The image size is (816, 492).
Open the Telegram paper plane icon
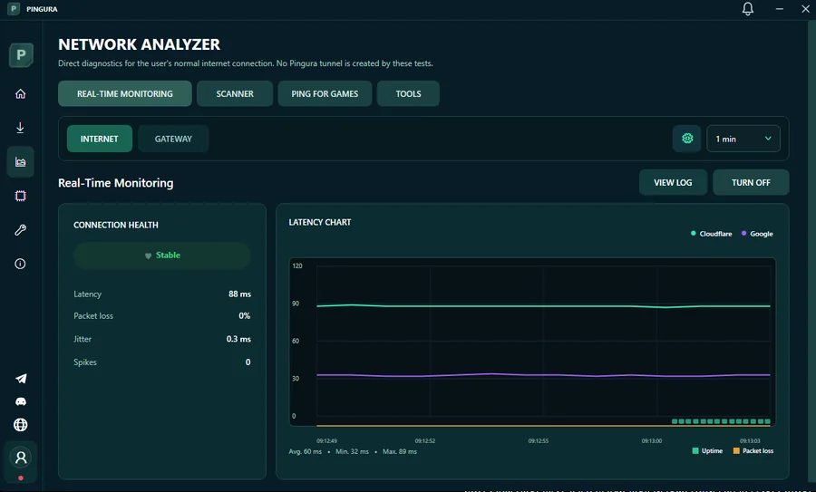[x=21, y=379]
